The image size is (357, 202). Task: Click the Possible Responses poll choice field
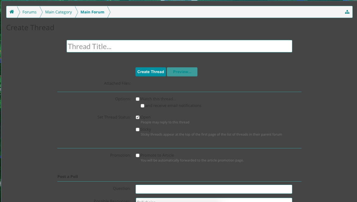[x=214, y=200]
